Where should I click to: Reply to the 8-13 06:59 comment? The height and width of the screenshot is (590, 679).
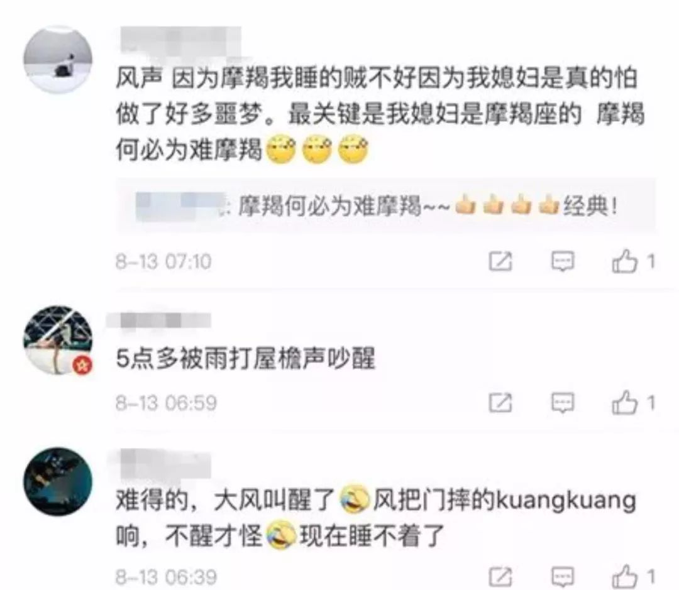(563, 403)
